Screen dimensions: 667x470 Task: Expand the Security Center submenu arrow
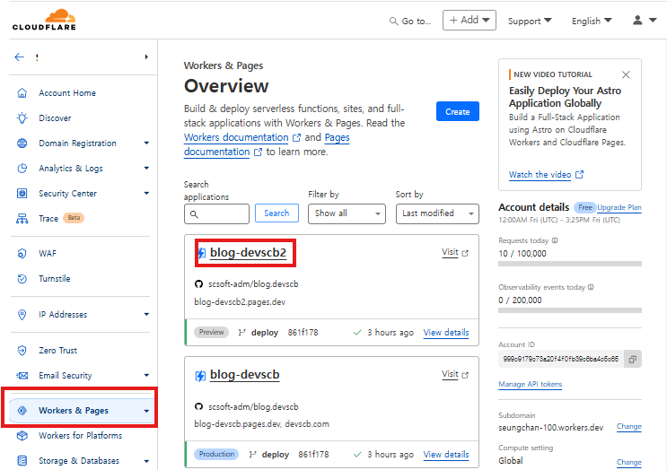[146, 194]
